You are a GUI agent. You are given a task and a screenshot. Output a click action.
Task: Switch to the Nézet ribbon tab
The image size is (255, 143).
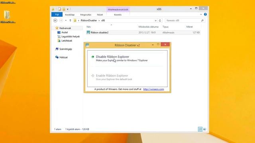coord(100,15)
